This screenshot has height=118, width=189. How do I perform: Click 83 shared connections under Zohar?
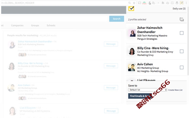click(x=37, y=55)
